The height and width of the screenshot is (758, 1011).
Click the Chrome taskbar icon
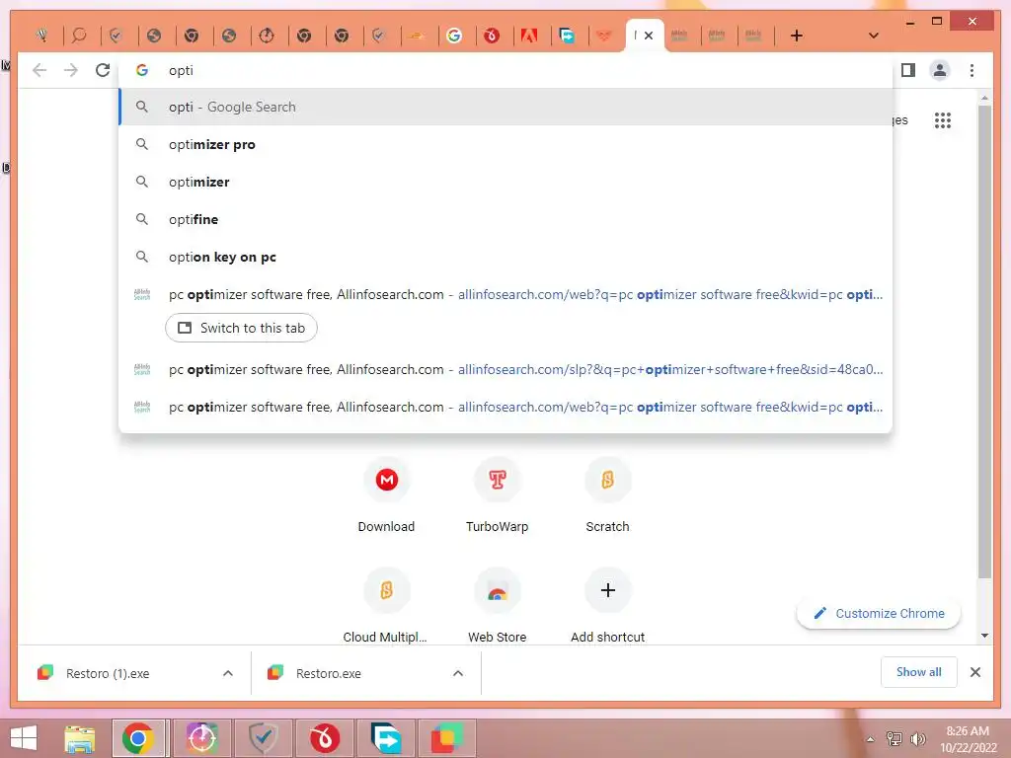coord(140,738)
